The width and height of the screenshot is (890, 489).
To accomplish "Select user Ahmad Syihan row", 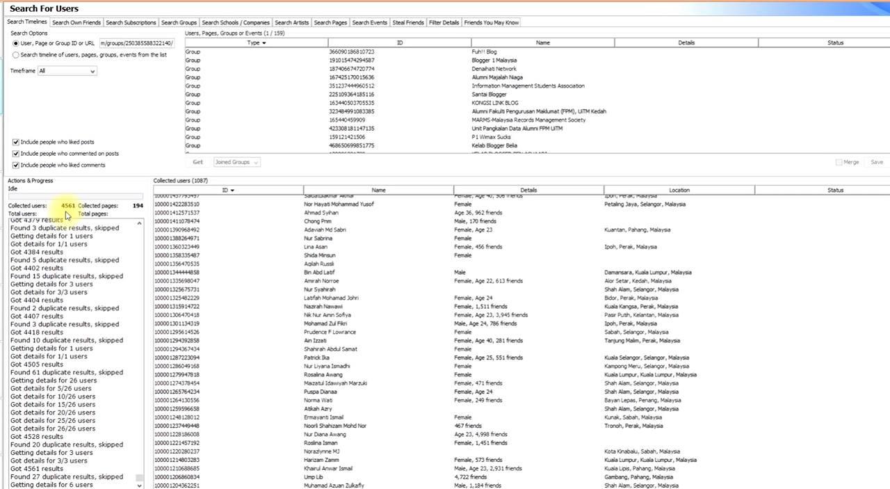I will (521, 213).
